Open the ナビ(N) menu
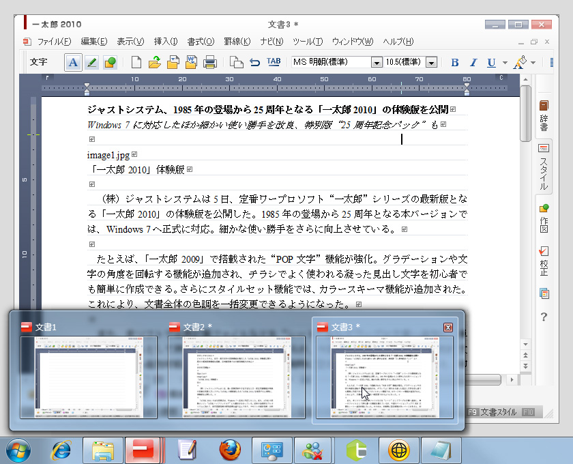 (271, 42)
